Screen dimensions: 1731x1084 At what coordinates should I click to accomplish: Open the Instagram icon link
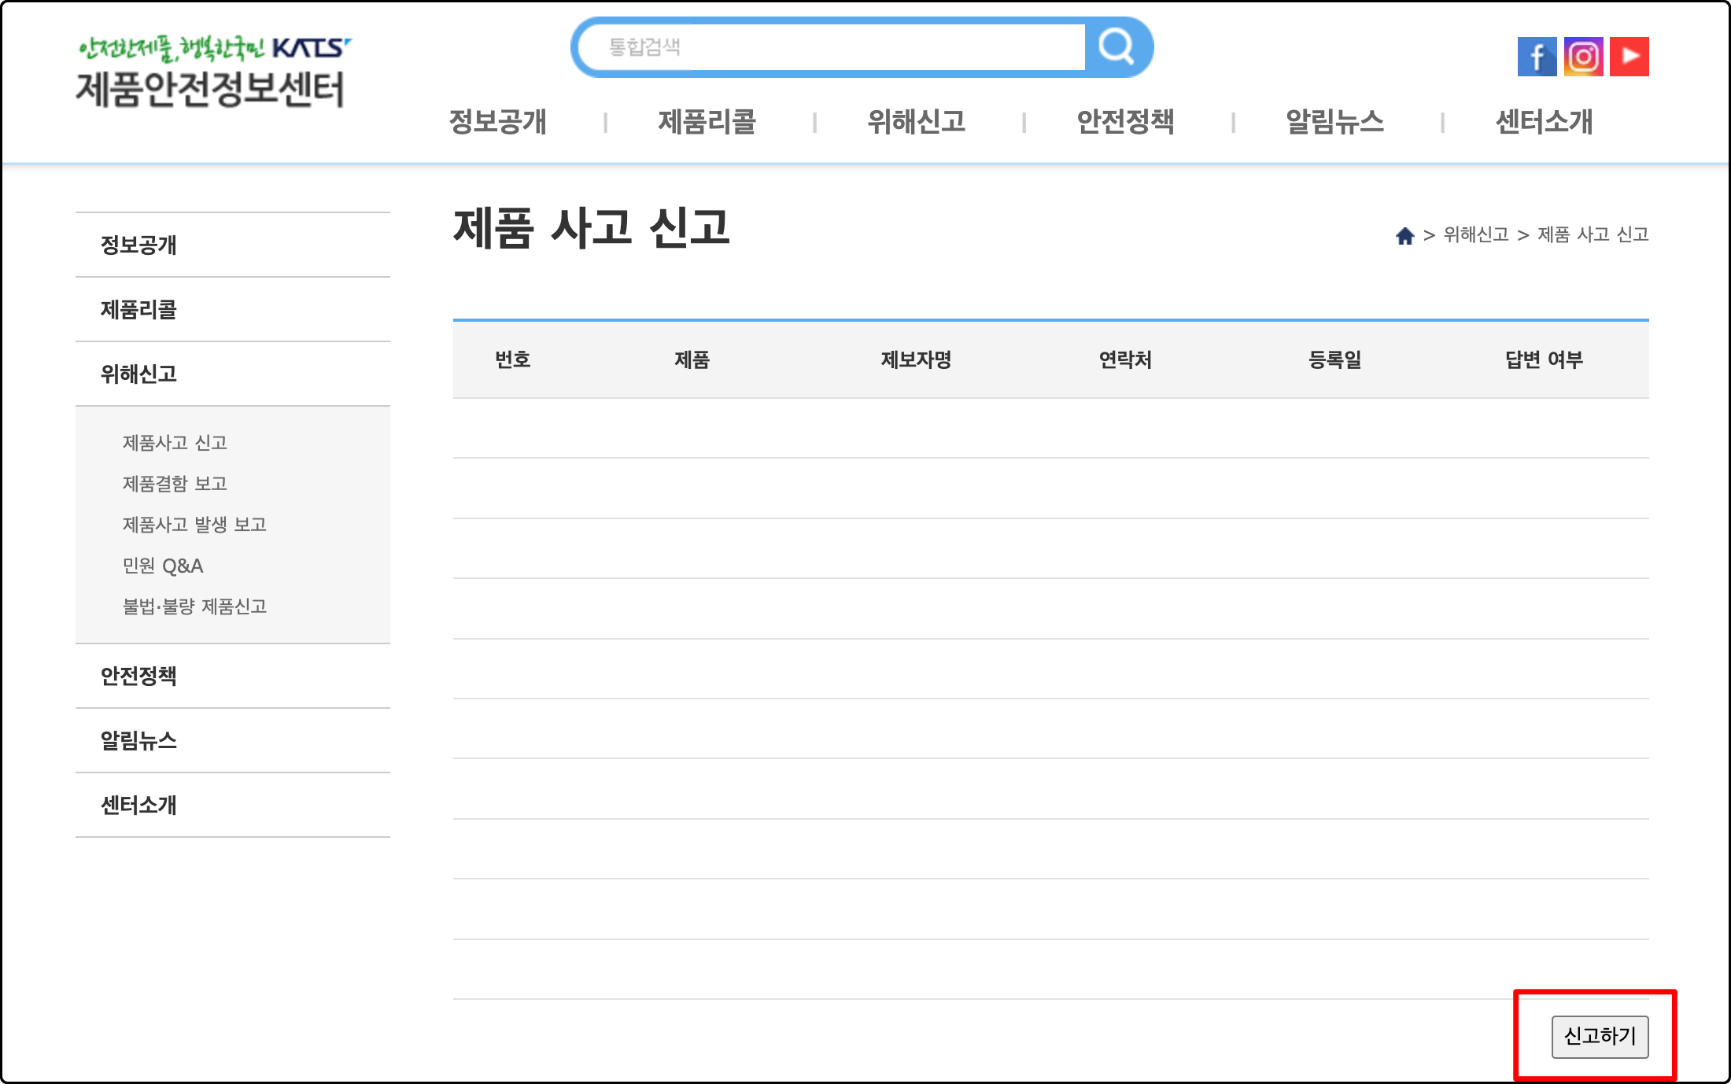1583,57
